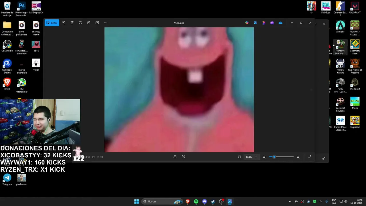Start slideshow from the toolbar

pos(97,23)
